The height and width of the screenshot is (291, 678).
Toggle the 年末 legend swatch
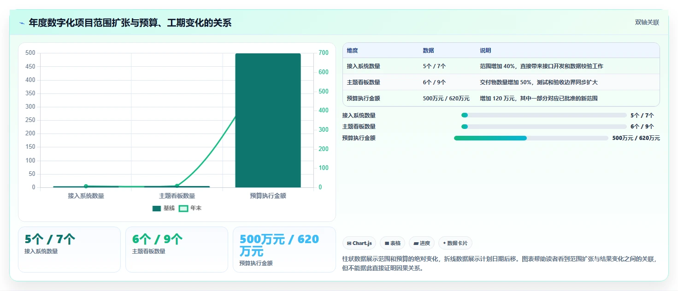tap(183, 208)
